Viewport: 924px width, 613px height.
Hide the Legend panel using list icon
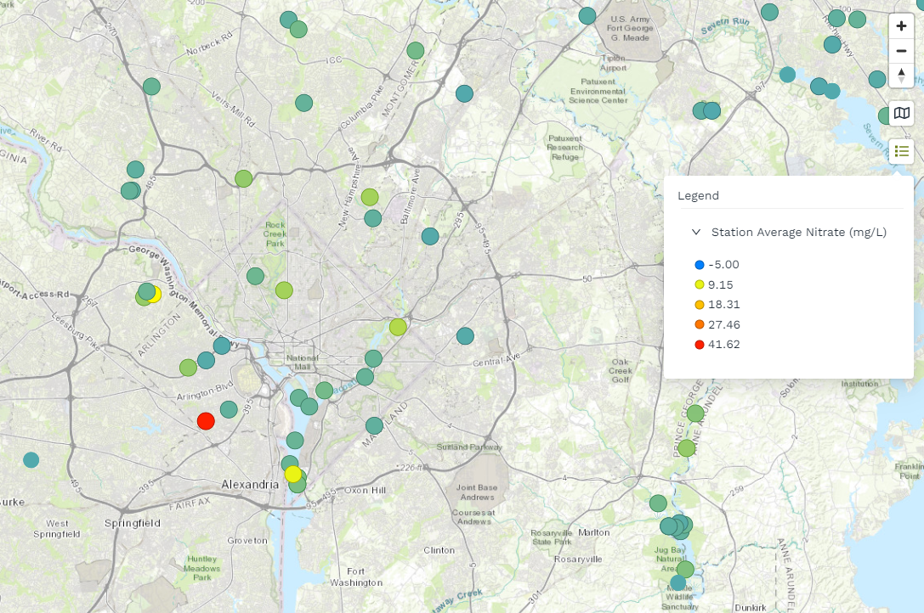pyautogui.click(x=901, y=152)
